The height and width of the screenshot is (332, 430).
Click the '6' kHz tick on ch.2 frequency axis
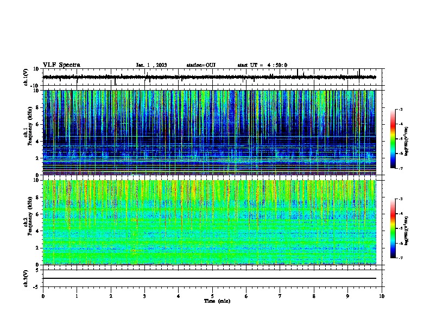coord(37,214)
